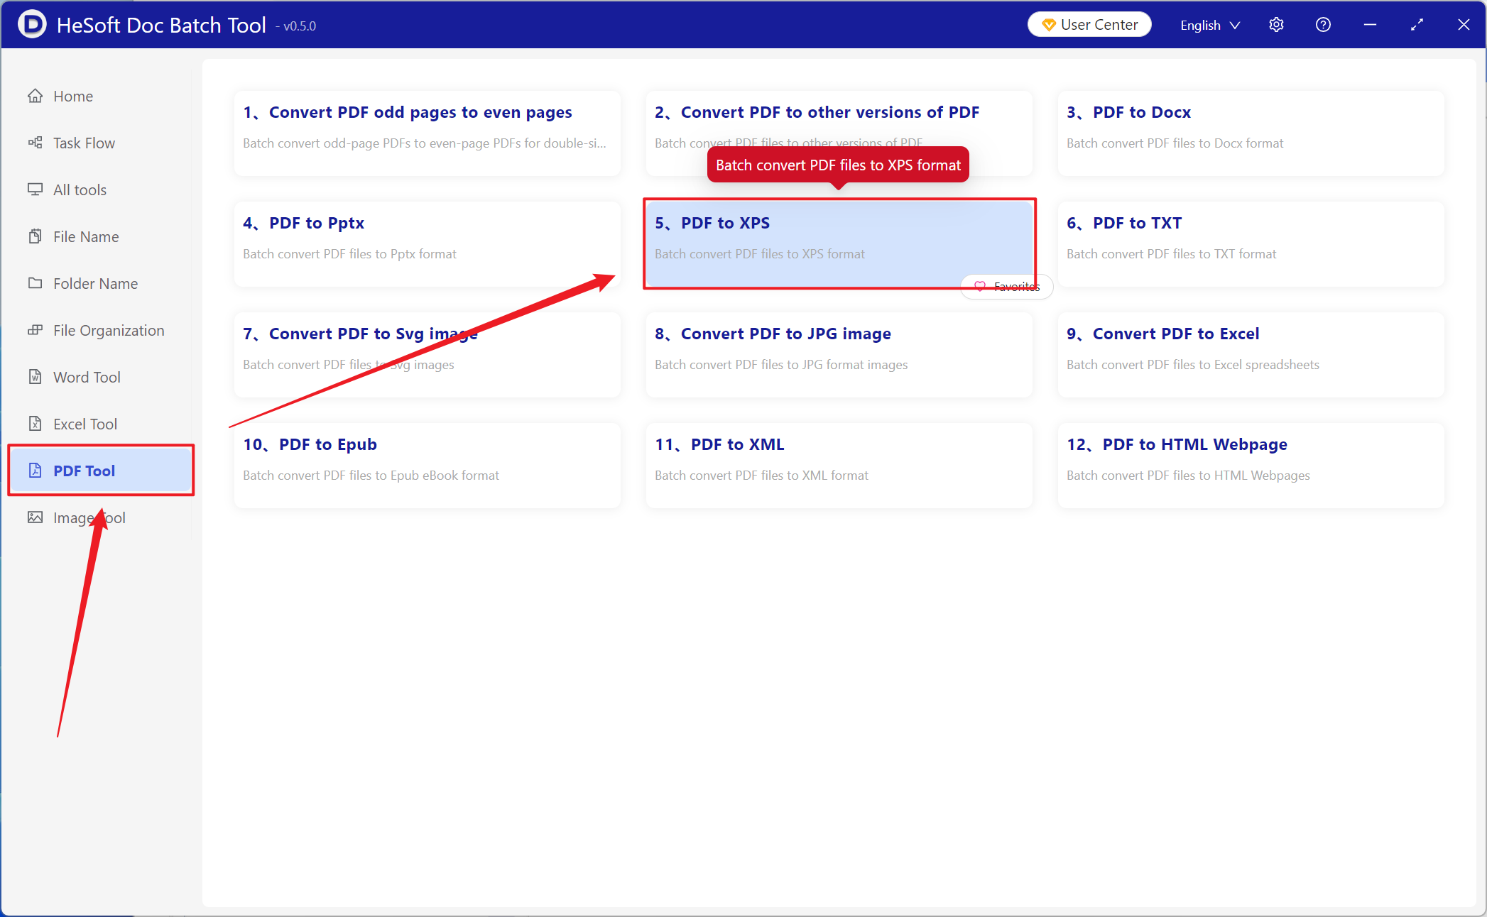Open Convert PDF to JPG image
Screen dimensions: 1487x917
(x=839, y=355)
